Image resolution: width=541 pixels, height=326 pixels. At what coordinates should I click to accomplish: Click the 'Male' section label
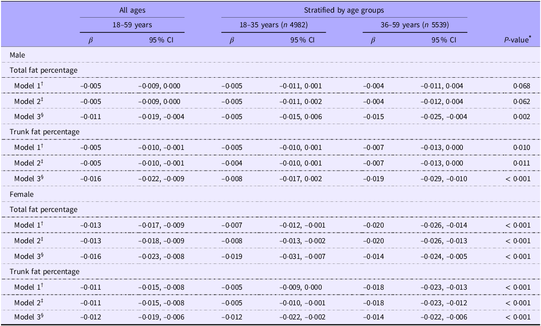(17, 55)
